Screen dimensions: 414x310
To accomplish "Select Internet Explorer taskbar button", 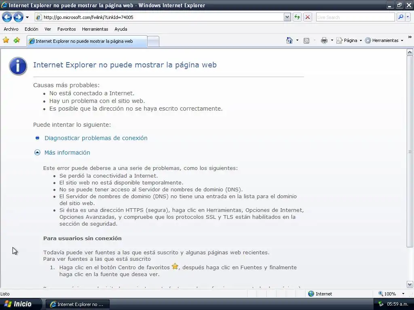I will click(x=77, y=304).
